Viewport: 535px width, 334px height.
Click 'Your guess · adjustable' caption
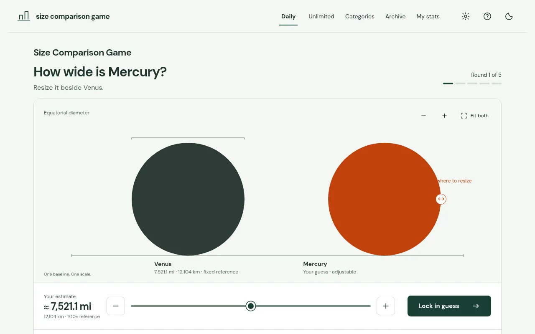point(330,272)
